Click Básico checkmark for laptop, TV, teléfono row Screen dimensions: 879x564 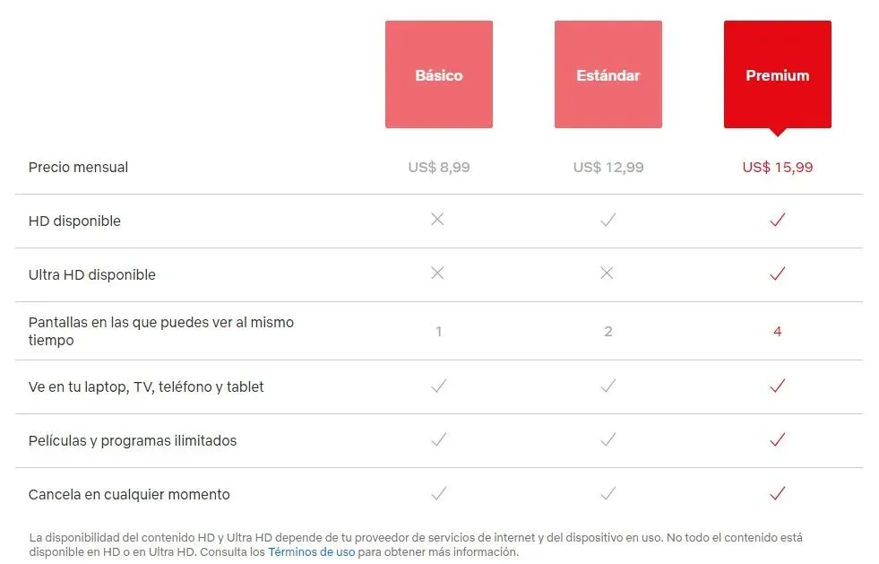tap(438, 386)
